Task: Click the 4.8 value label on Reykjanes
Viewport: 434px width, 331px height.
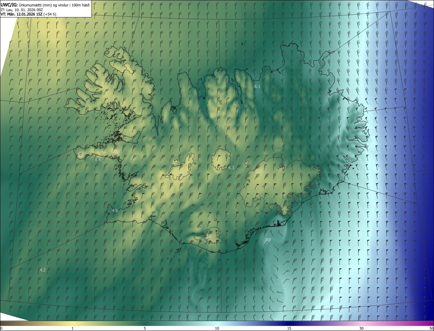Action: [x=115, y=211]
